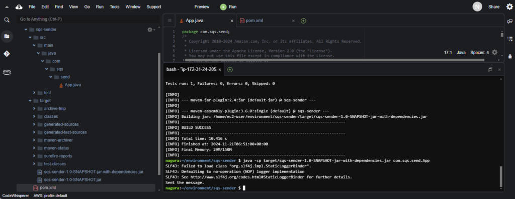Click the terminal vertical scrollbar

[x=501, y=177]
